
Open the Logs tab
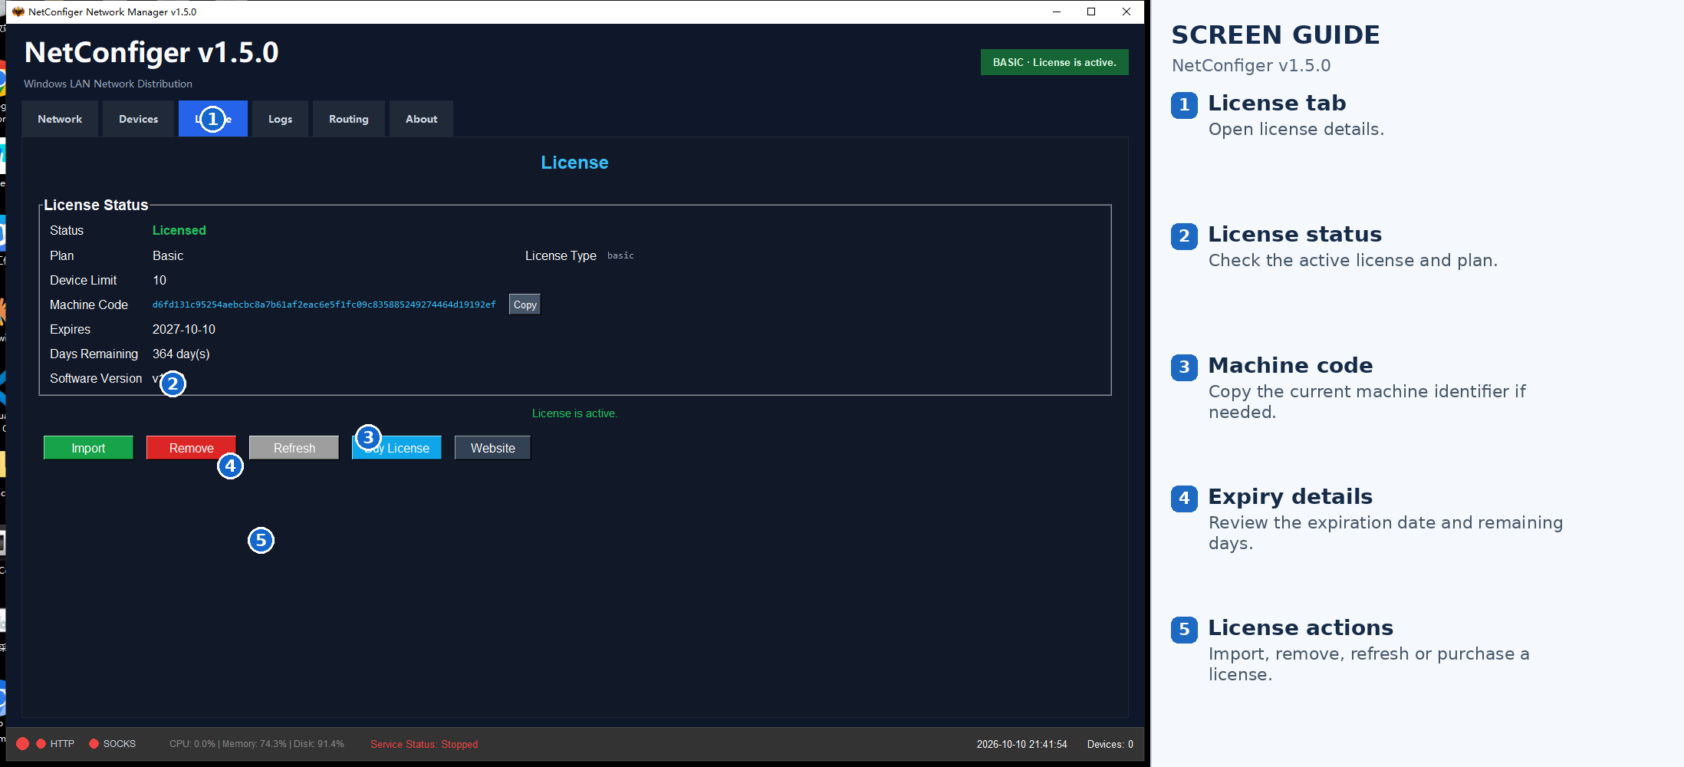tap(280, 119)
